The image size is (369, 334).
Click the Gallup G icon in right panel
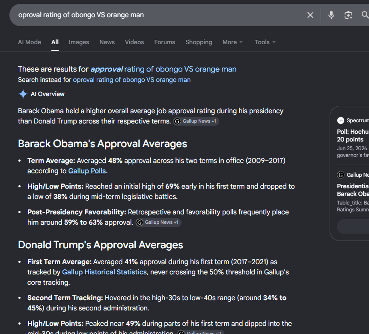point(340,175)
